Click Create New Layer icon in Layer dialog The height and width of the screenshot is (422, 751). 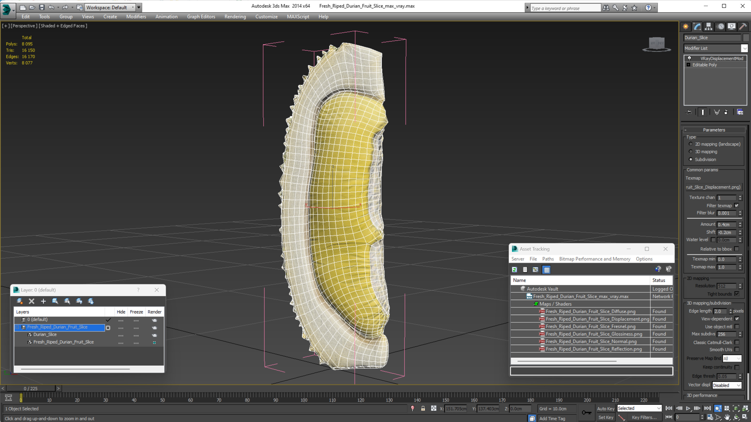pos(19,301)
